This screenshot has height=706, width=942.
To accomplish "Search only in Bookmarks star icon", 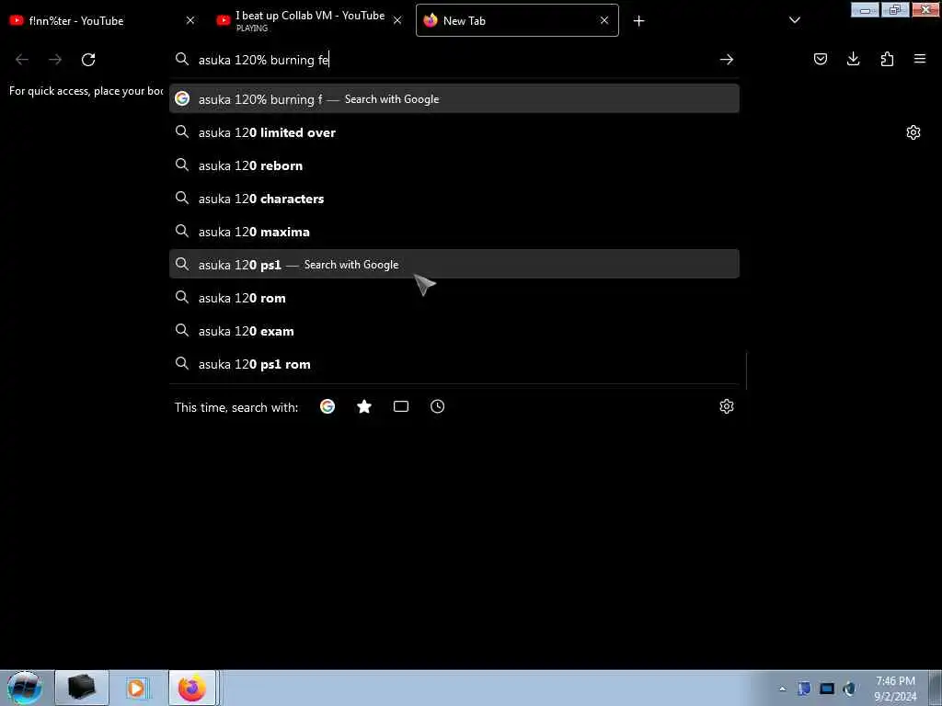I will (364, 406).
